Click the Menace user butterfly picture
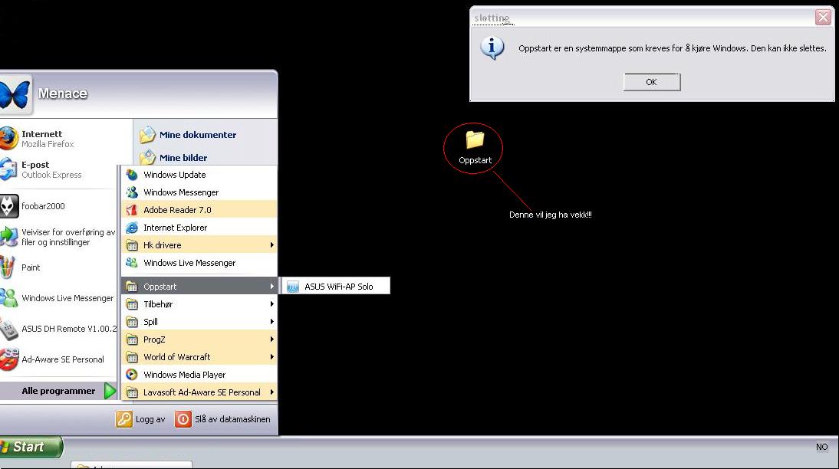The image size is (839, 469). (x=15, y=95)
